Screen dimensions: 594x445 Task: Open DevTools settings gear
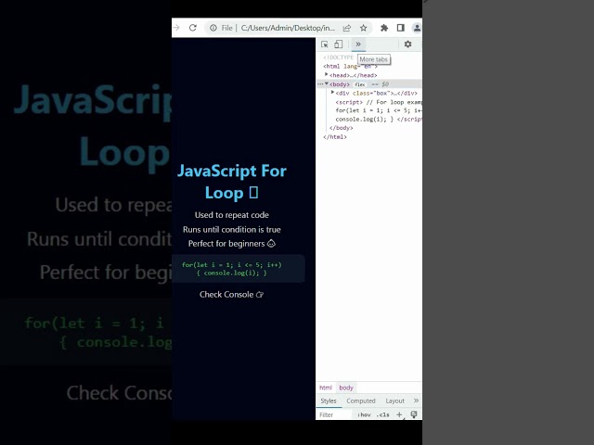pos(407,44)
